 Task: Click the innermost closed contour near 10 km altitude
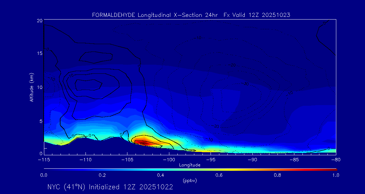(x=89, y=84)
